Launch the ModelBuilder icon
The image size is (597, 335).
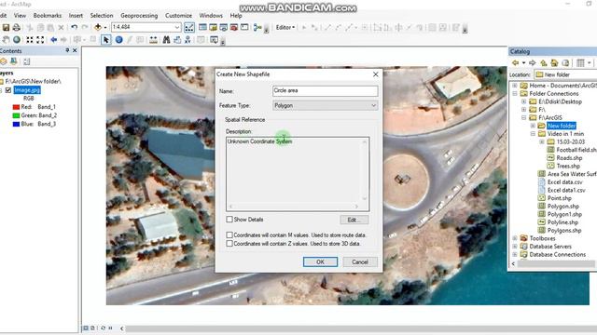tap(257, 27)
